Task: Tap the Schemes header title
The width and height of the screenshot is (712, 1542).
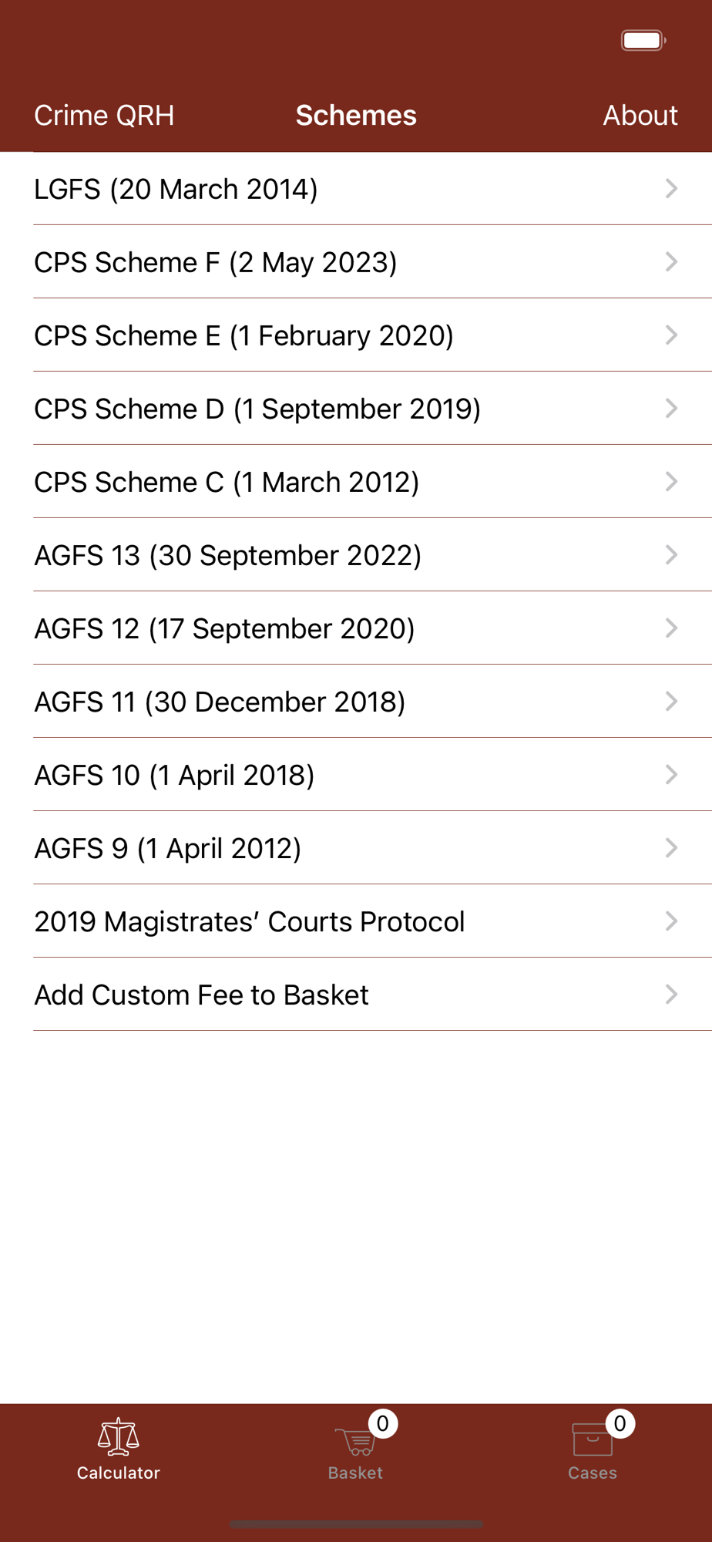Action: click(x=356, y=116)
